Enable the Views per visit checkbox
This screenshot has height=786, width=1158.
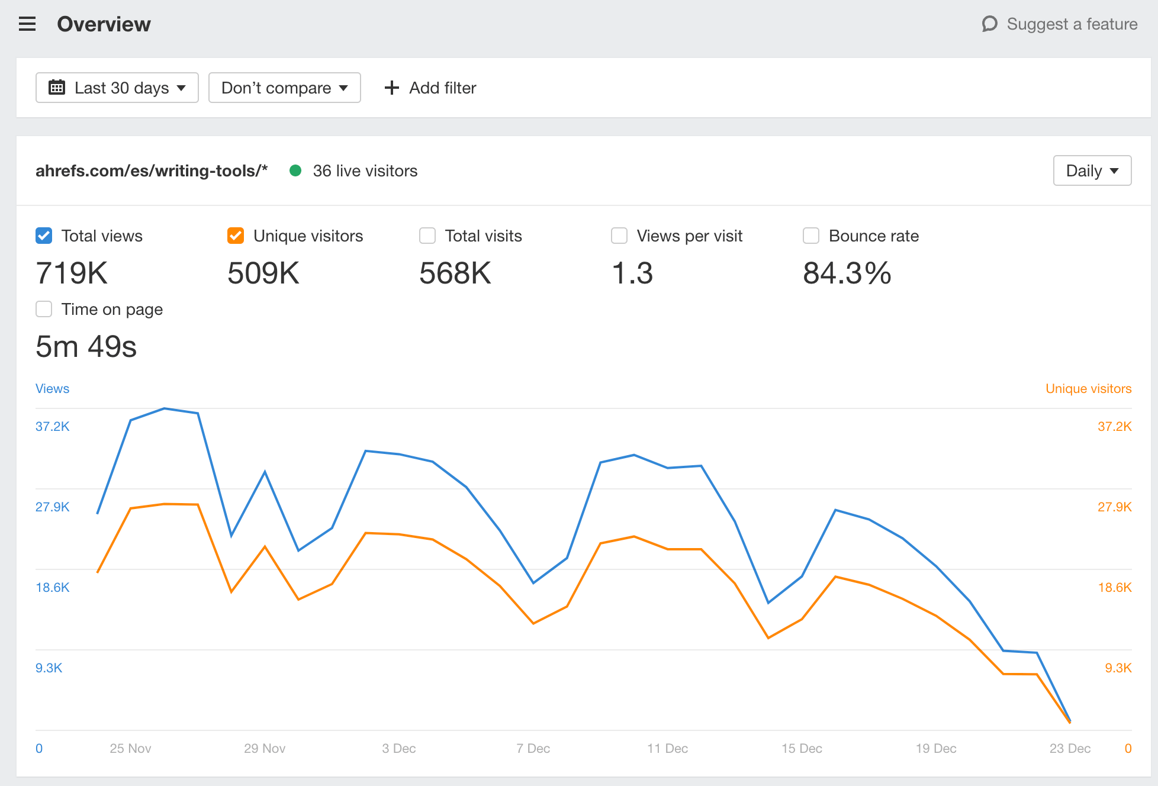point(619,236)
